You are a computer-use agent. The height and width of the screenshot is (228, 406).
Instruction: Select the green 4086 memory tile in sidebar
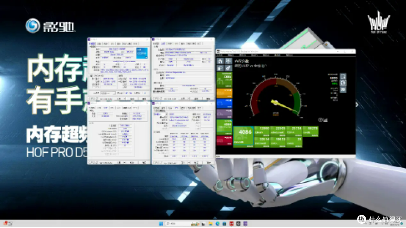(224, 127)
